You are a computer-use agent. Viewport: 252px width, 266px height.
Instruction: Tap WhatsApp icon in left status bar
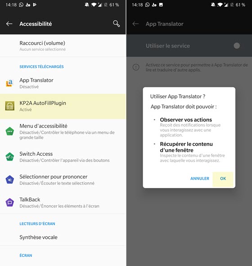(x=21, y=5)
